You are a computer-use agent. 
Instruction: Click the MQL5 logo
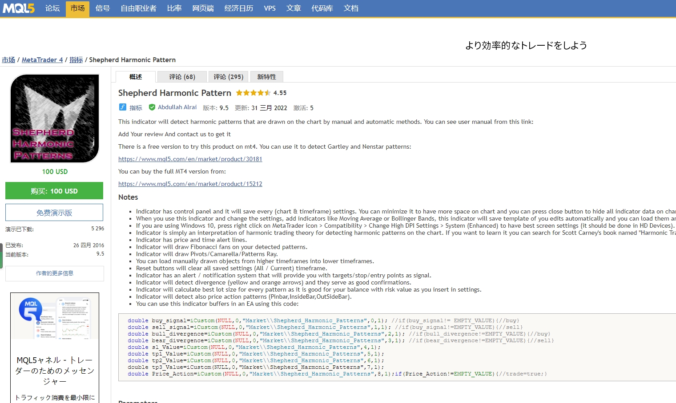coord(19,8)
